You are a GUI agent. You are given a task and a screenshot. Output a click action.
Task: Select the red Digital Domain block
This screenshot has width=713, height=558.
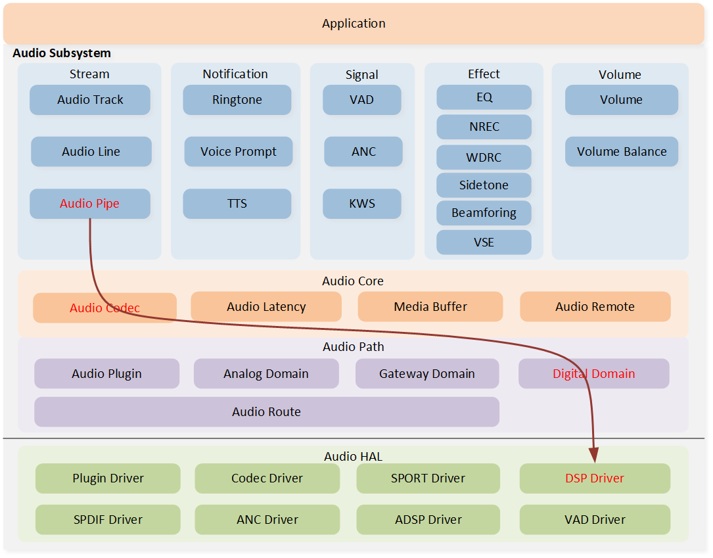(x=594, y=374)
